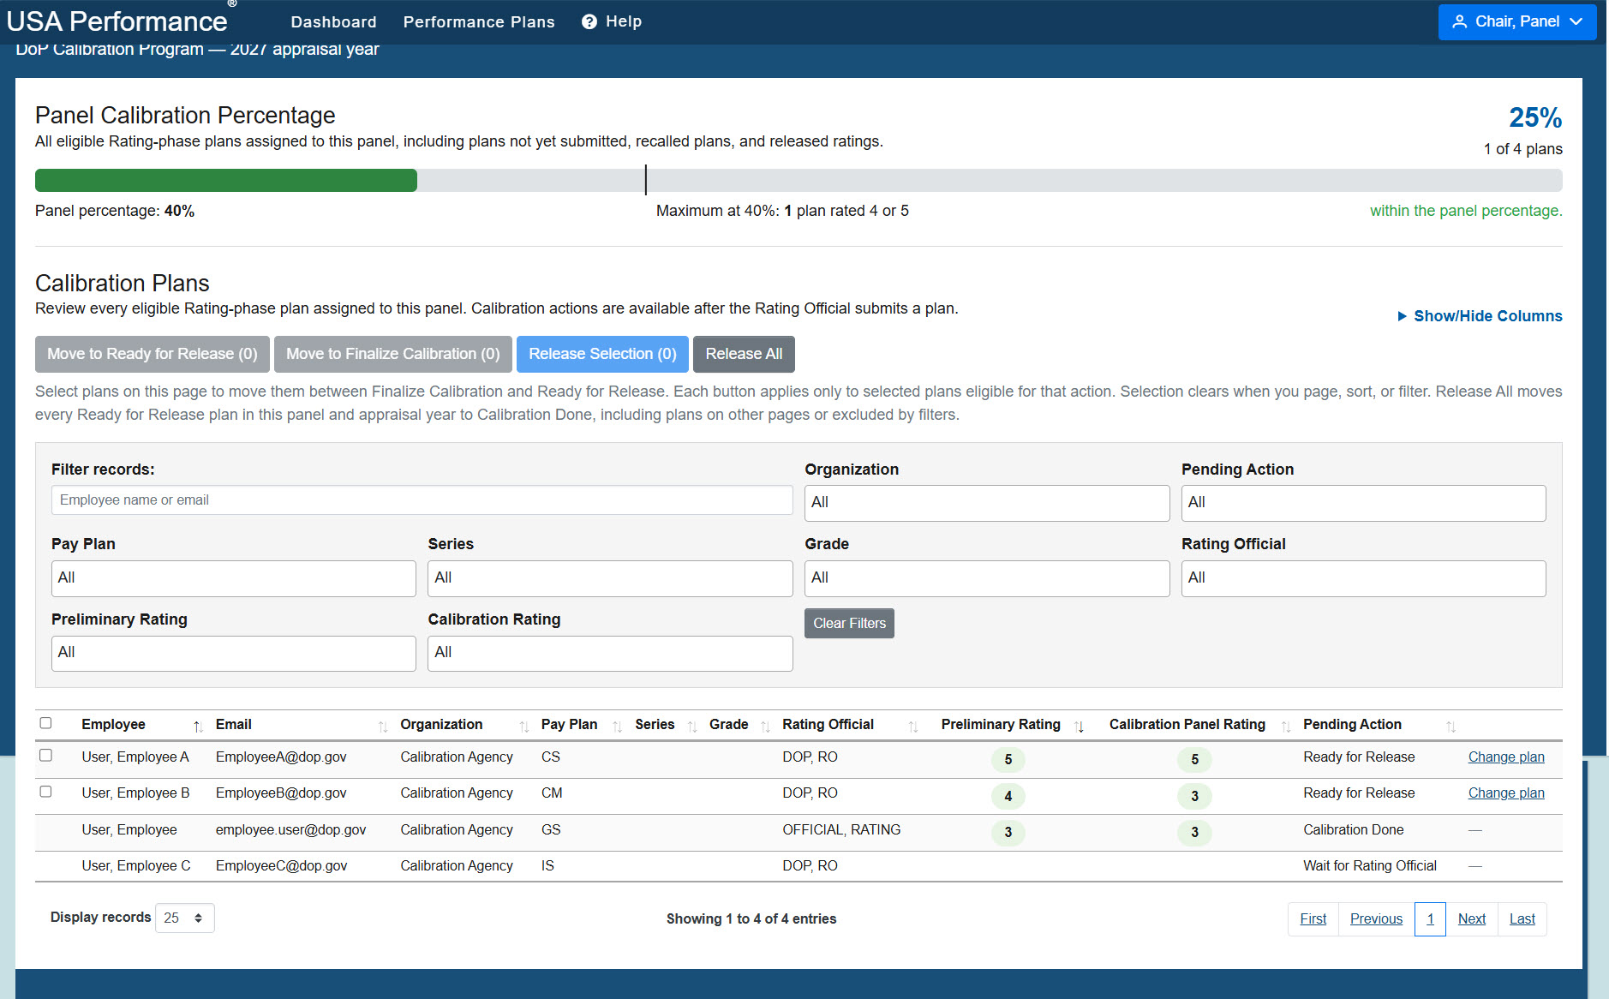Go to the Dashboard menu item

[x=333, y=21]
